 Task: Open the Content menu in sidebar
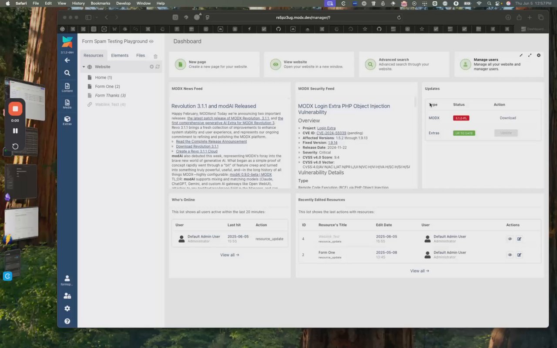point(67,87)
